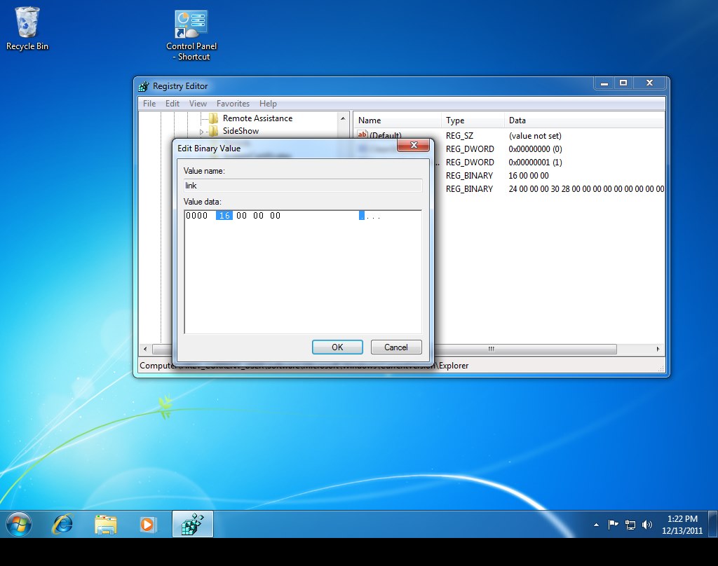Click the 16 00 00 00 data cell

pos(529,176)
